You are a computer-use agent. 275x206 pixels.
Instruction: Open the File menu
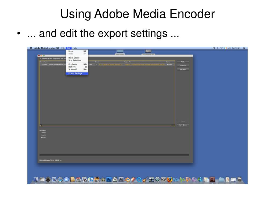[x=63, y=48]
